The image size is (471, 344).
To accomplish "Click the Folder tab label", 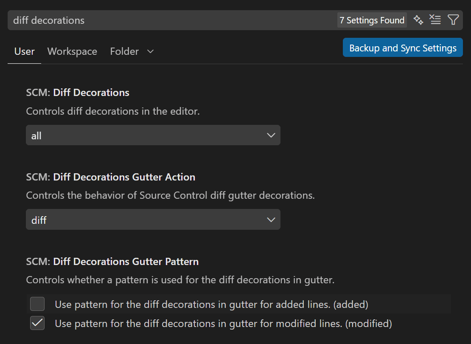I will [x=124, y=51].
